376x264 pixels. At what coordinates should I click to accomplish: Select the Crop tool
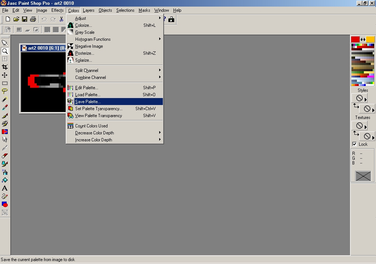tap(5, 67)
